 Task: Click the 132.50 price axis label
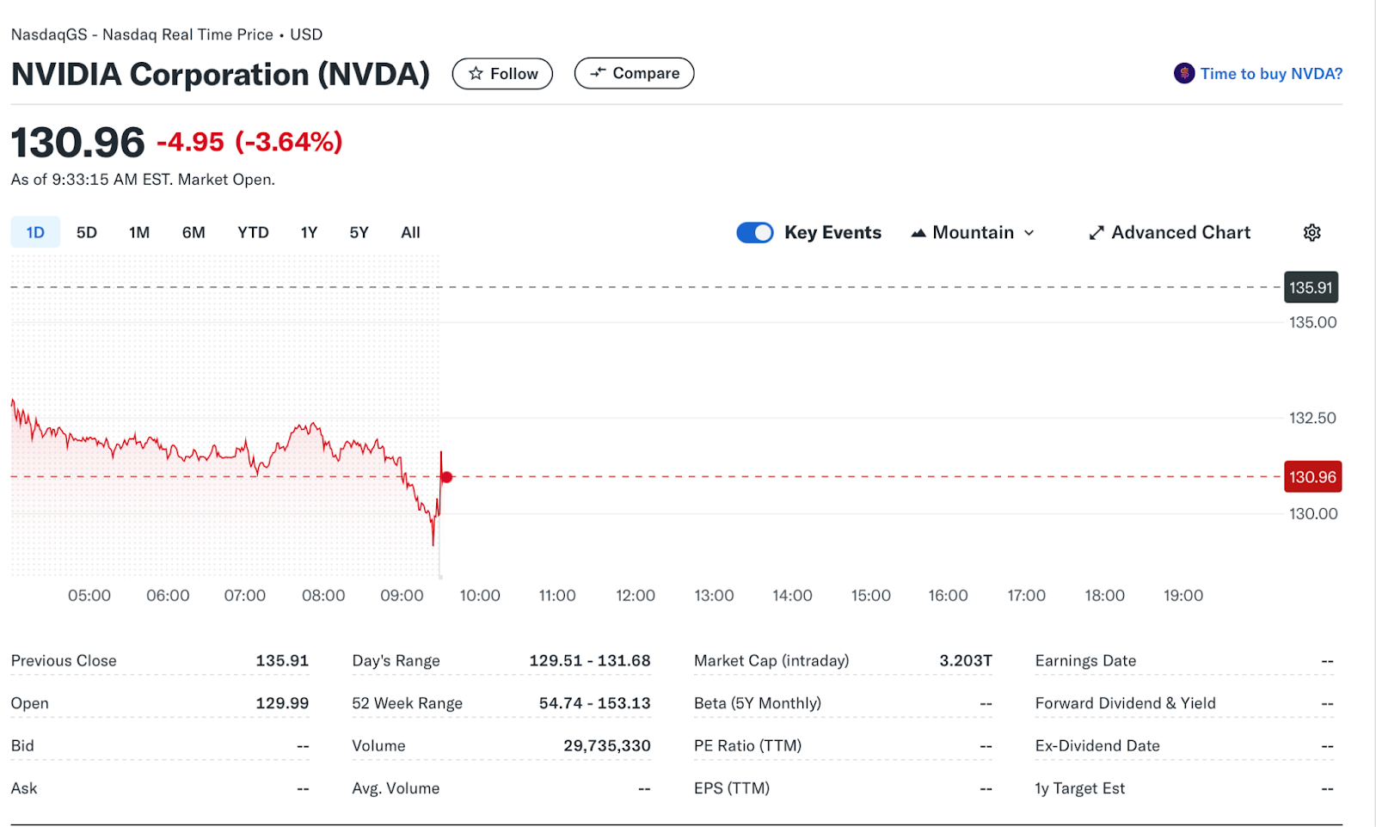(1312, 418)
